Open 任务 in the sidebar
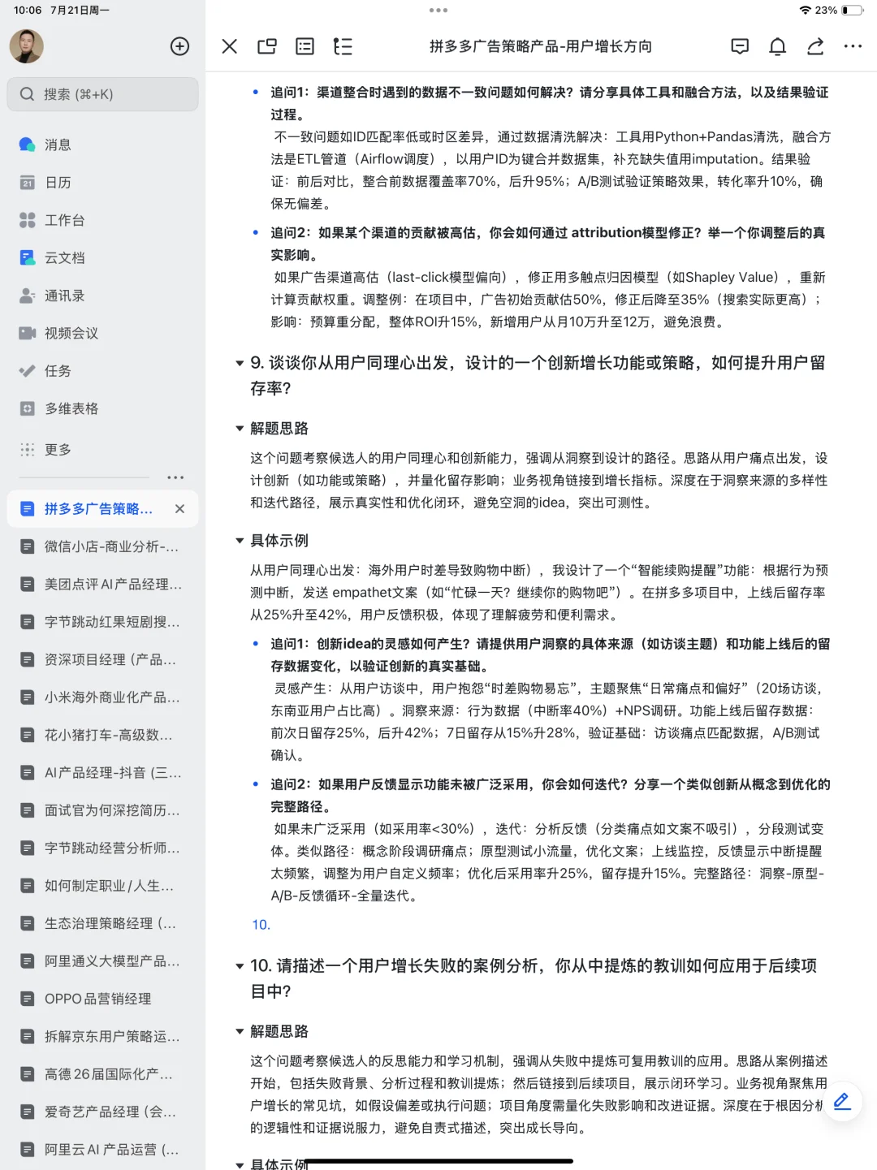The width and height of the screenshot is (877, 1170). pyautogui.click(x=102, y=371)
